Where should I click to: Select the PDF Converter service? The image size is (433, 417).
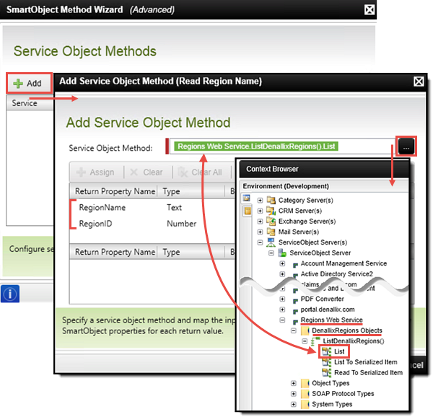click(x=321, y=298)
